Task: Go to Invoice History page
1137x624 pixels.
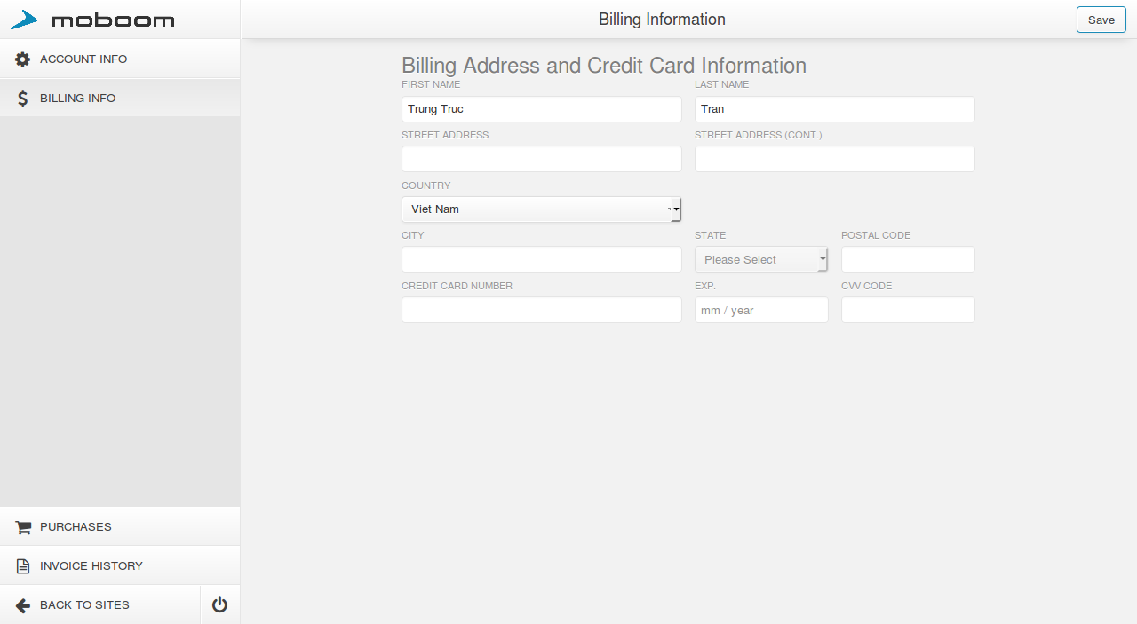Action: [x=91, y=566]
